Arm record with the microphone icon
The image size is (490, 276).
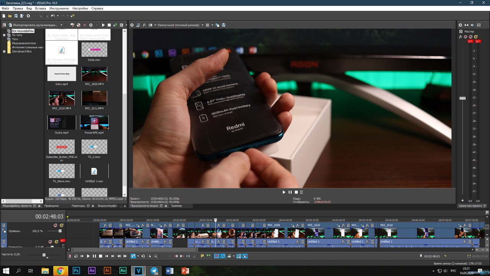(70, 256)
